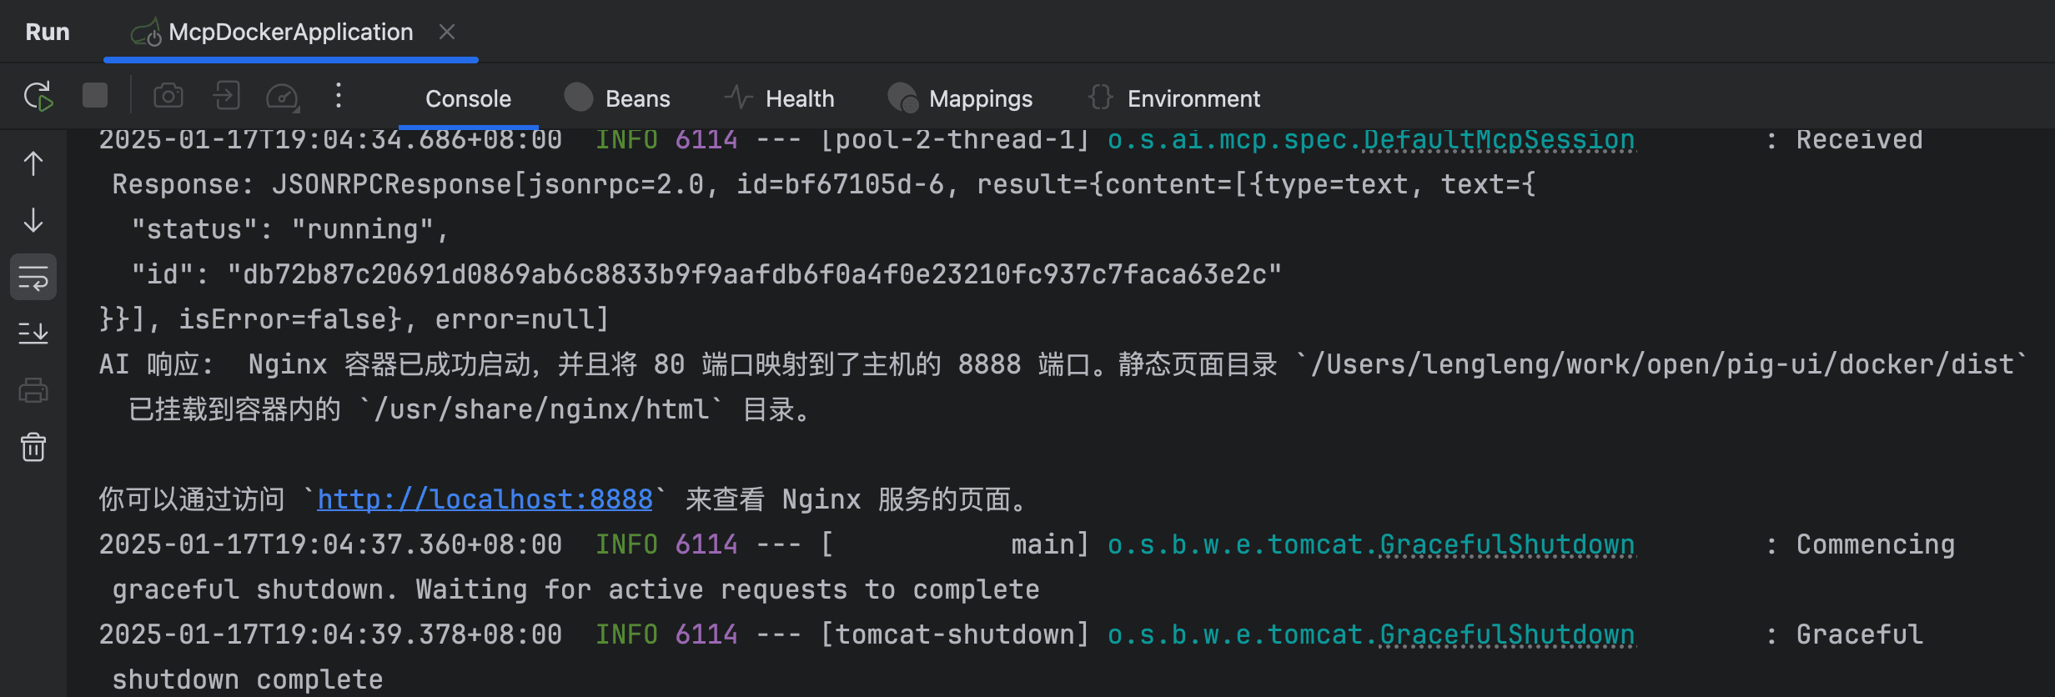
Task: Open the three-dot more actions menu
Action: pos(338,96)
